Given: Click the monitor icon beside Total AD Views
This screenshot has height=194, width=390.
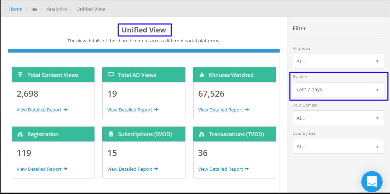Looking at the screenshot, I should pyautogui.click(x=111, y=75).
